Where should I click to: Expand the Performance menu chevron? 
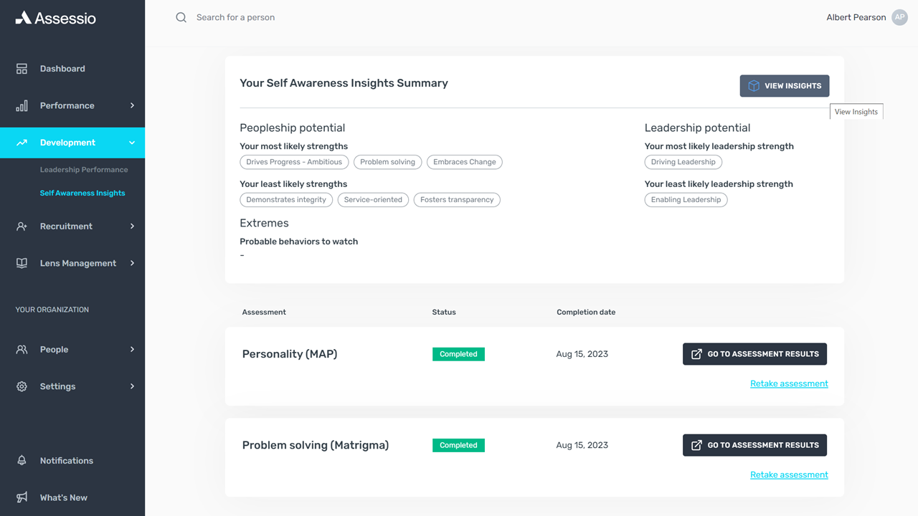coord(132,105)
